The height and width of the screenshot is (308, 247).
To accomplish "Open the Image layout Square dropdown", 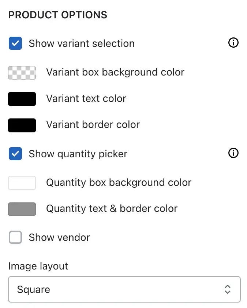I will (x=124, y=289).
